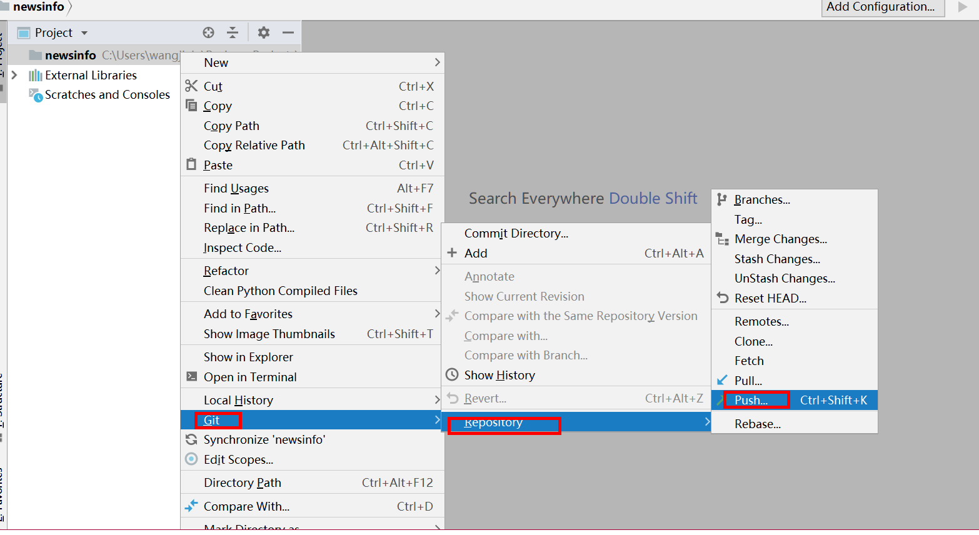
Task: Click the External Libraries bars icon
Action: coord(36,76)
